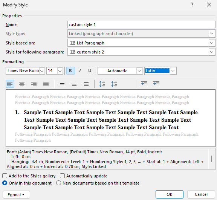Increase paragraph spacing icon
This screenshot has width=217, height=200.
[102, 84]
